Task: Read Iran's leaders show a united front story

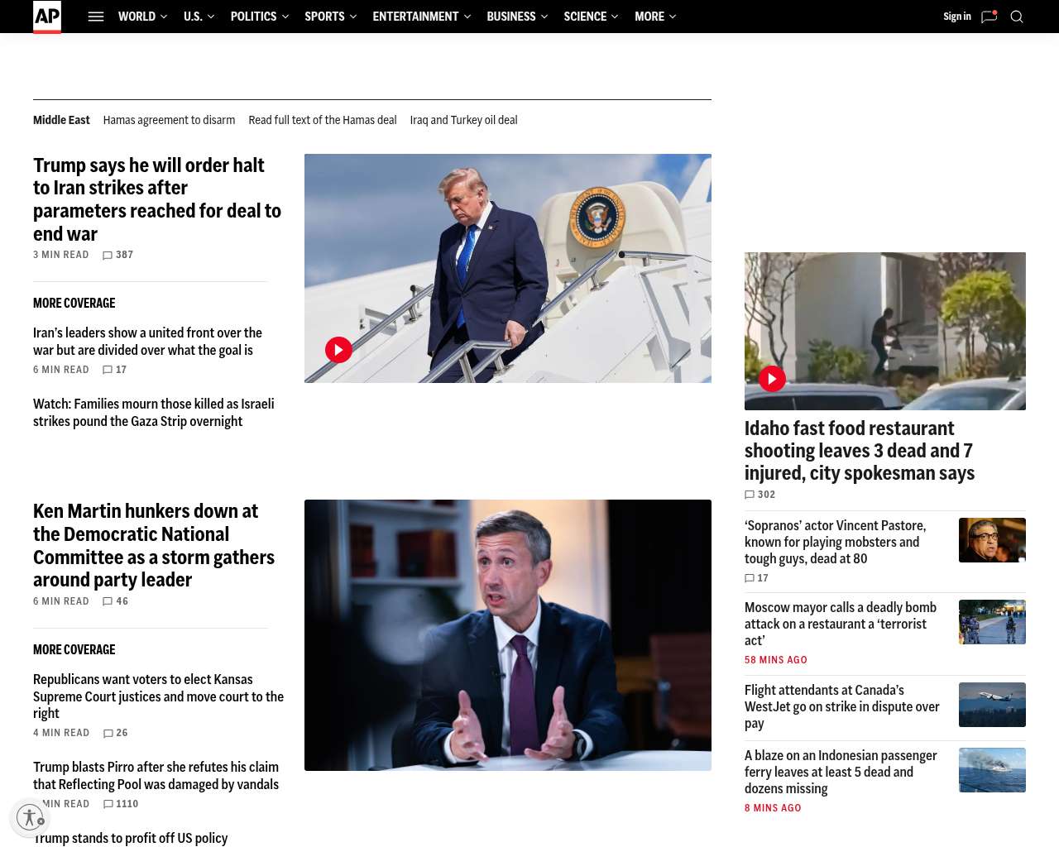Action: pos(147,342)
